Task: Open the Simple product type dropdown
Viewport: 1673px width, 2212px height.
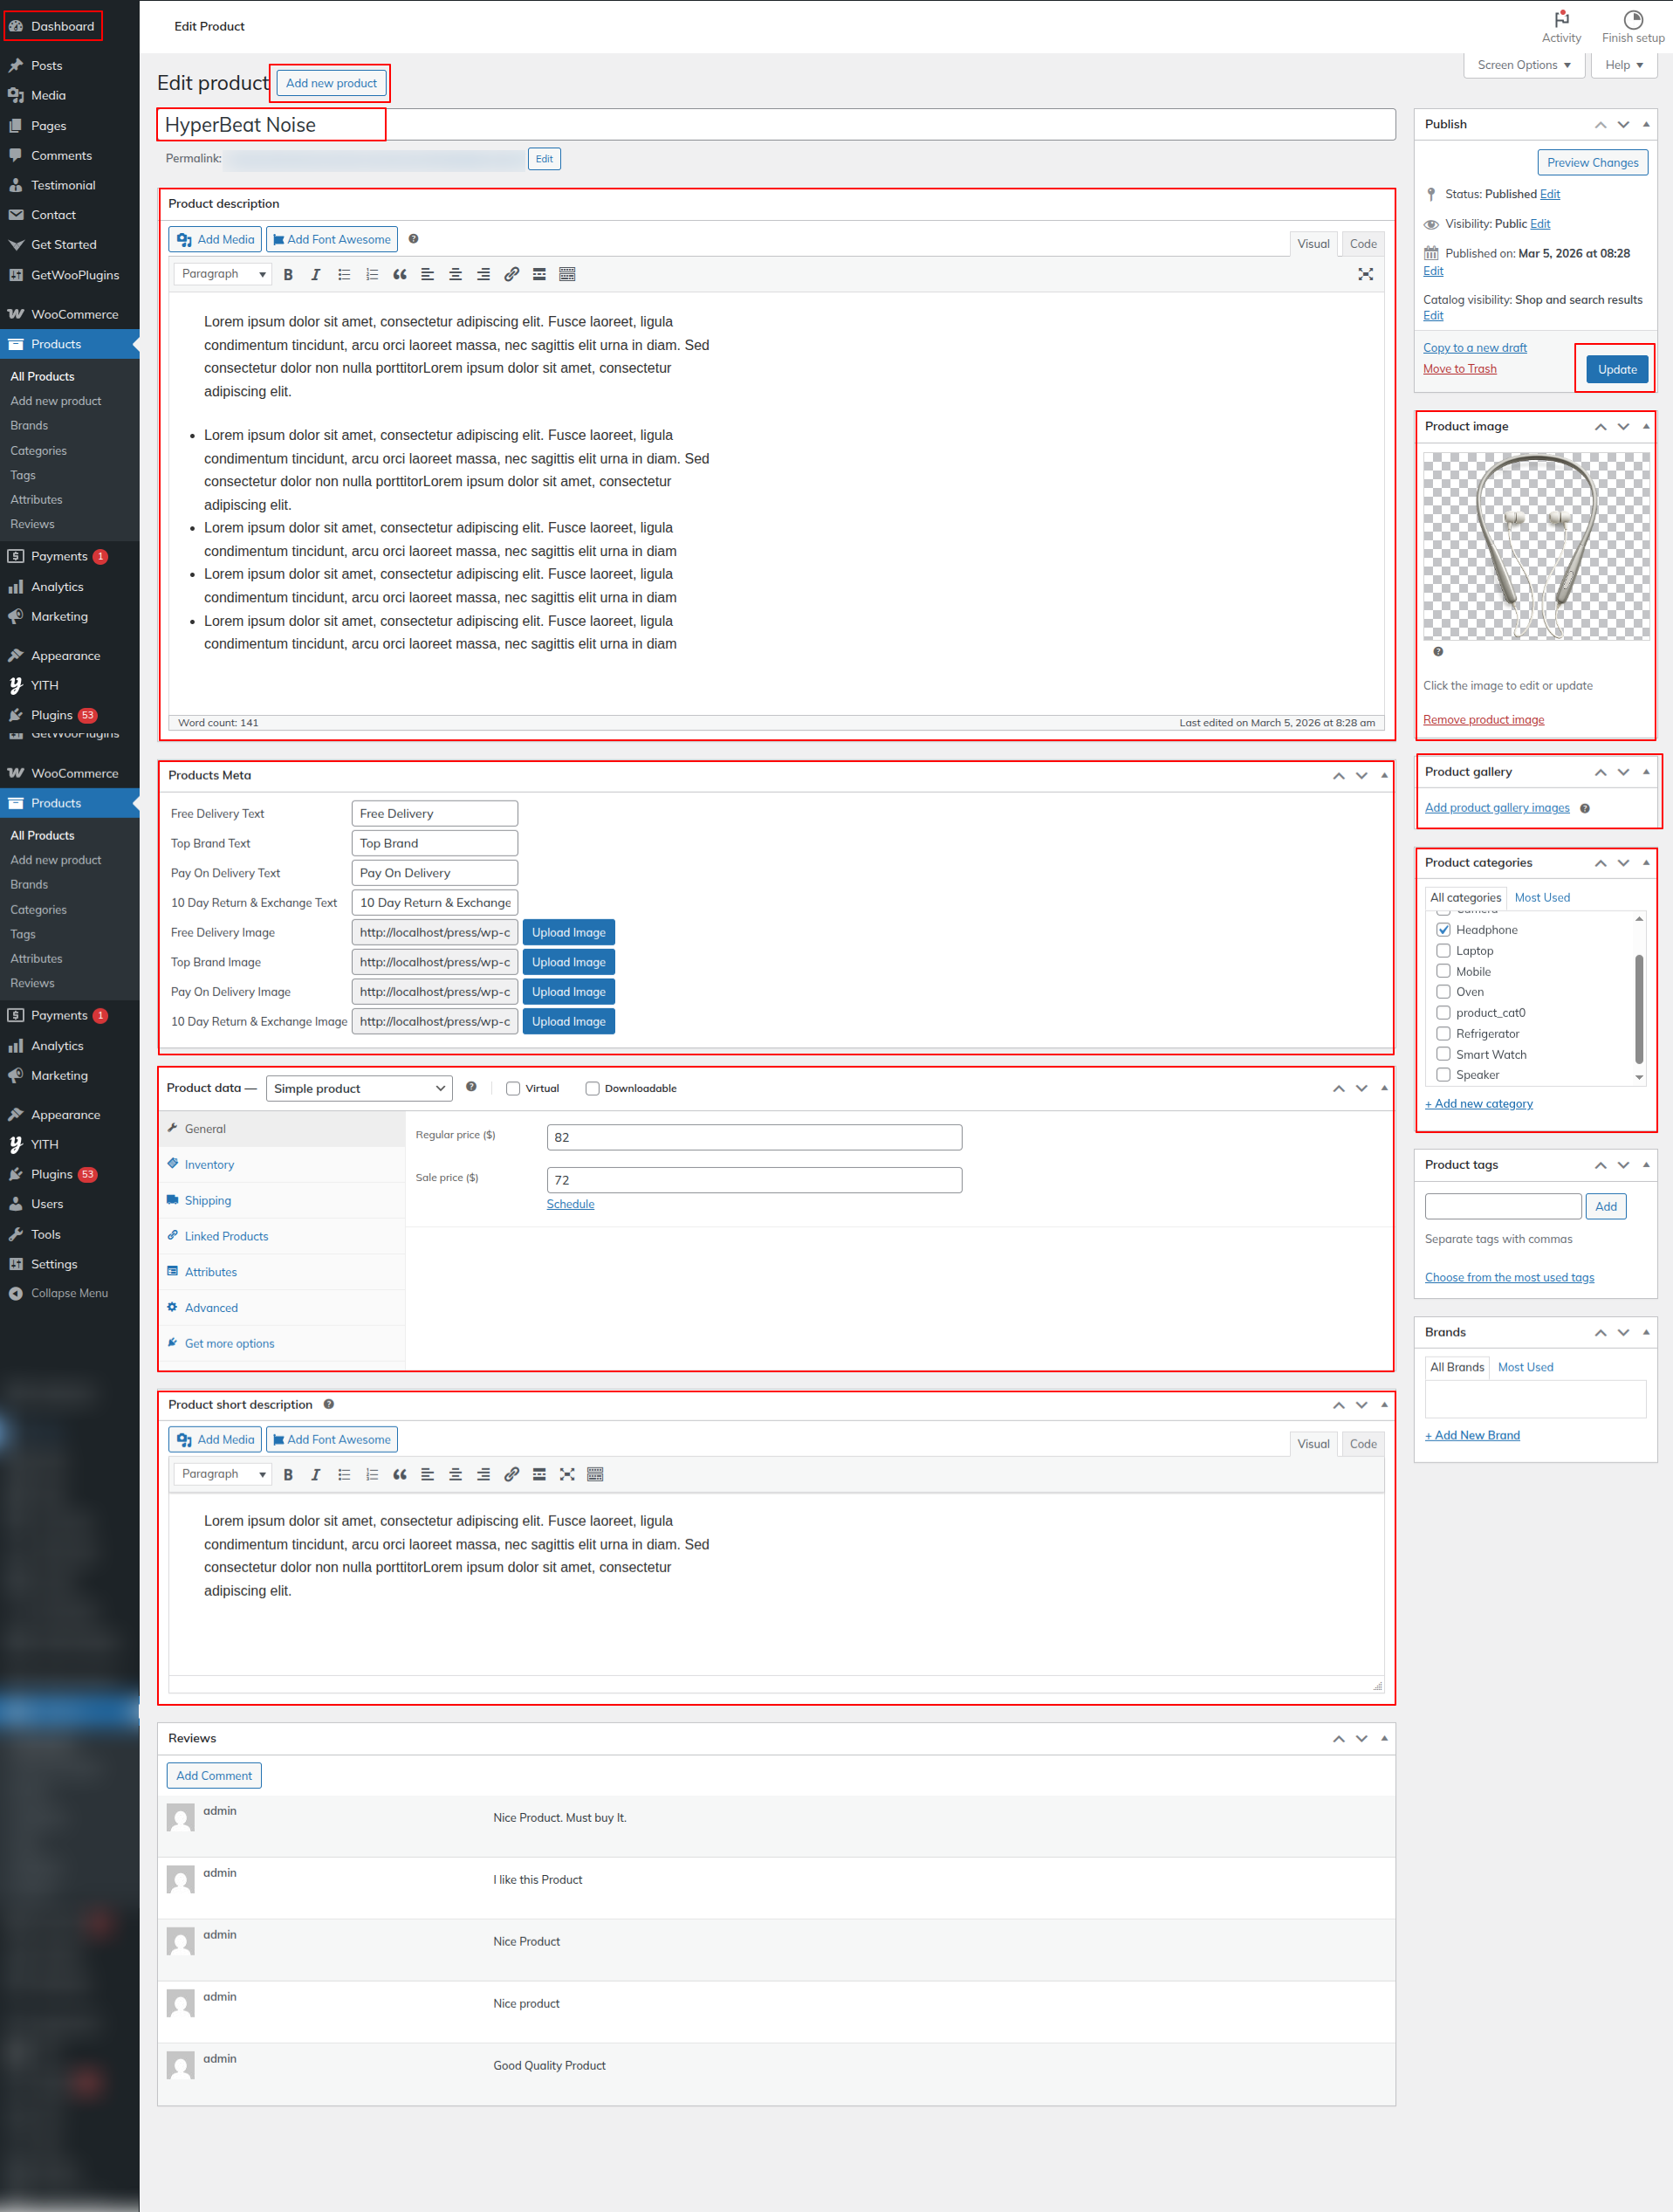Action: (358, 1089)
